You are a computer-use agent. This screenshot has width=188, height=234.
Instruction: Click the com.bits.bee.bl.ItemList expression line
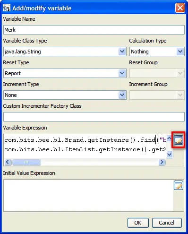click(x=85, y=149)
